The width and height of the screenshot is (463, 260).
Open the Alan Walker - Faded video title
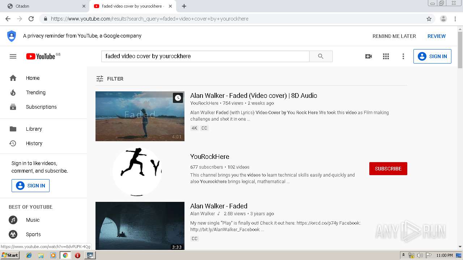tap(219, 206)
